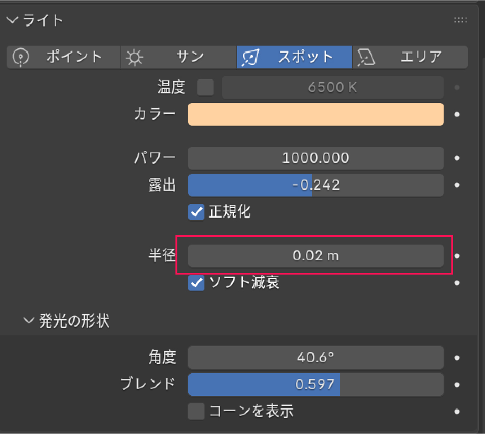Image resolution: width=485 pixels, height=434 pixels.
Task: Collapse the 発光の形状 section
Action: pos(29,321)
